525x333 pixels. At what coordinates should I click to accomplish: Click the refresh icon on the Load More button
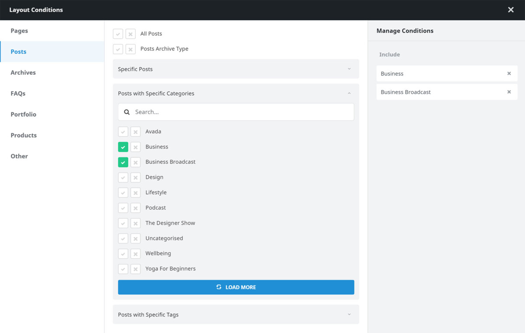tap(219, 287)
